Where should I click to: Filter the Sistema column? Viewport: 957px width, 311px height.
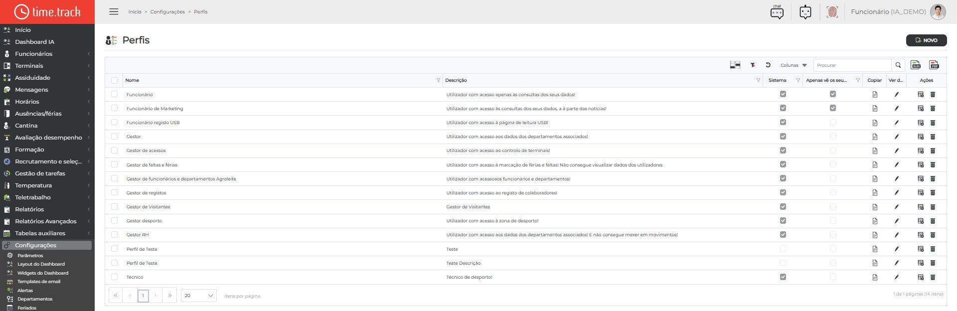798,80
